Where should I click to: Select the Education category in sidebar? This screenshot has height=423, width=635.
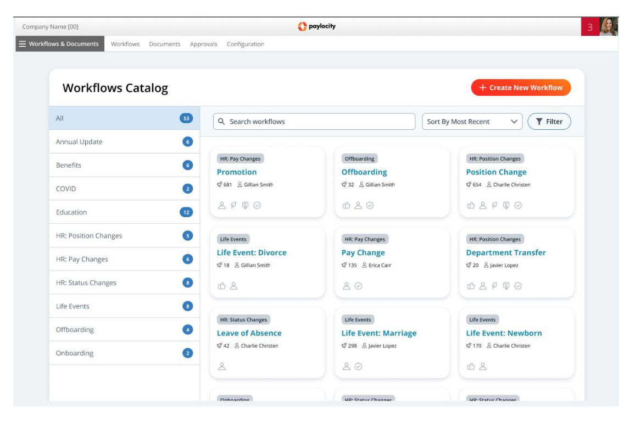click(x=71, y=212)
